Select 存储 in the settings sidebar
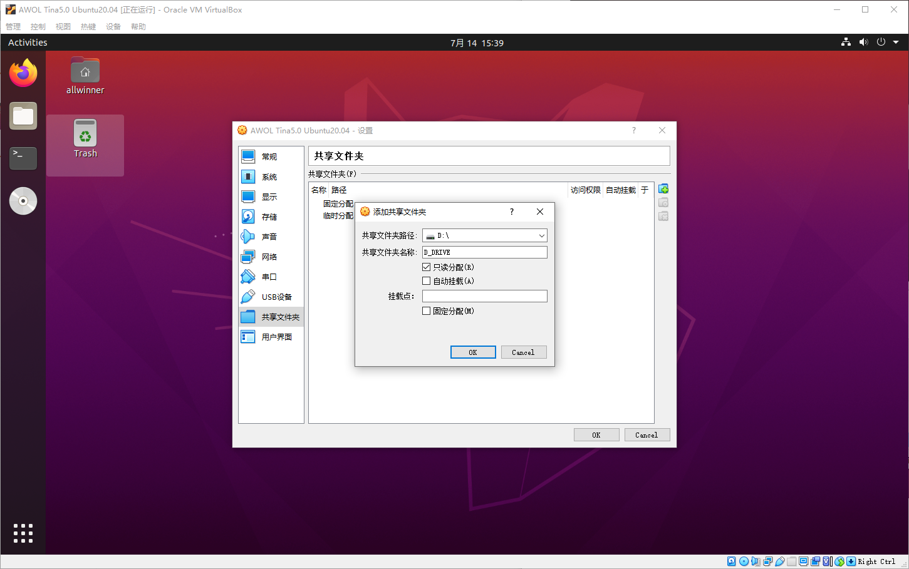 click(269, 217)
